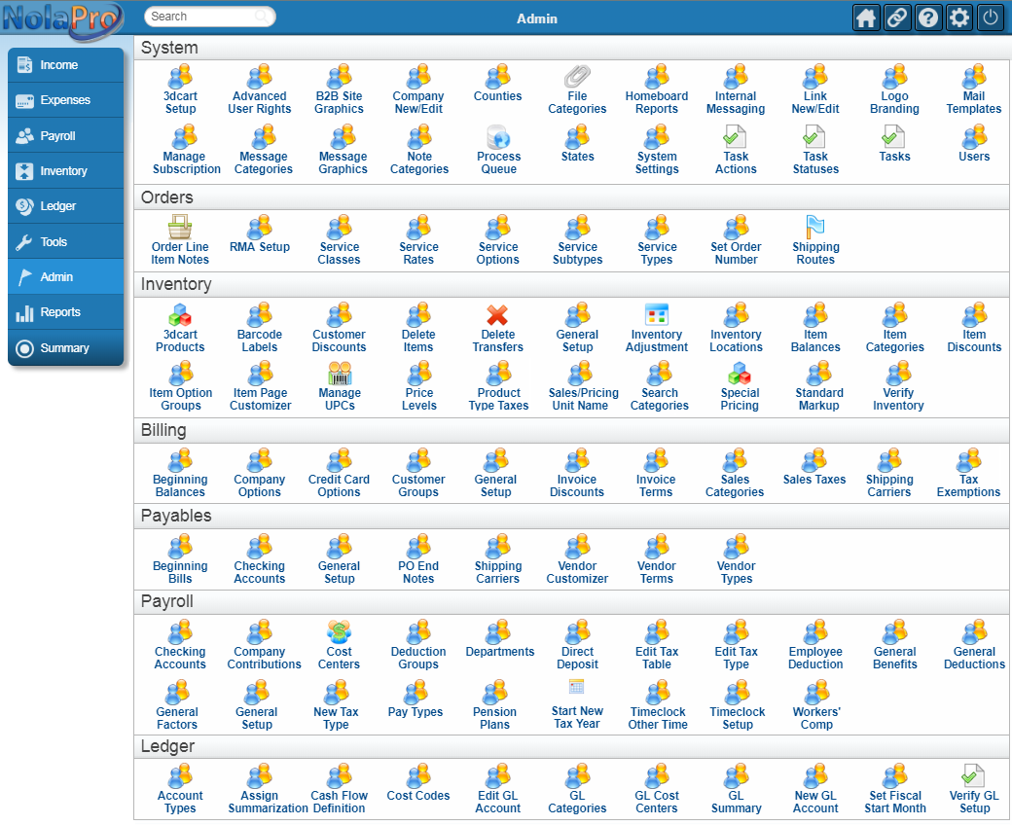Launch the Process Queue icon
The width and height of the screenshot is (1012, 825).
[x=498, y=137]
